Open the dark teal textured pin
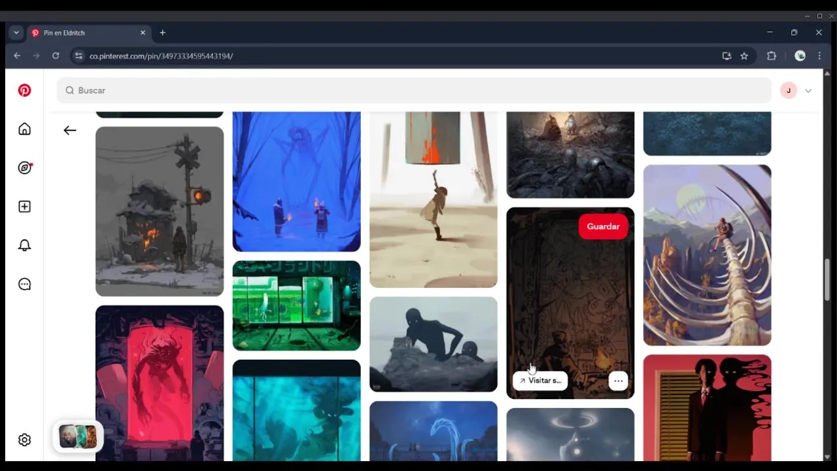 tap(707, 133)
